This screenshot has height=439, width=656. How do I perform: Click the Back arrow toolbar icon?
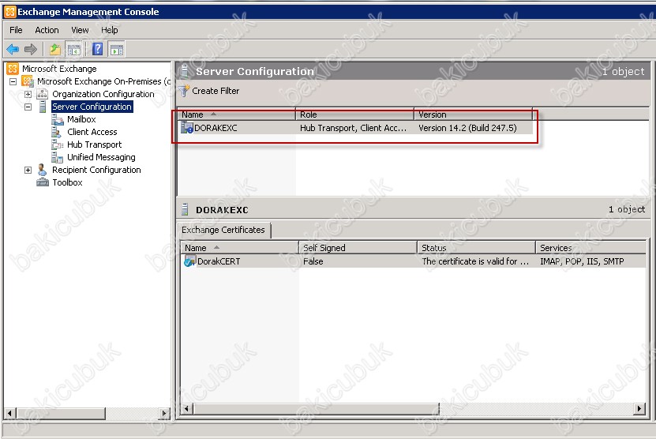click(13, 50)
